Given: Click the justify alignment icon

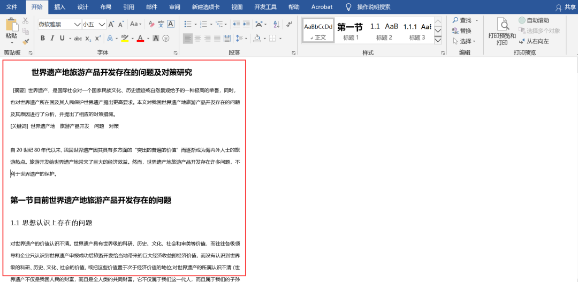Looking at the screenshot, I should coord(218,38).
